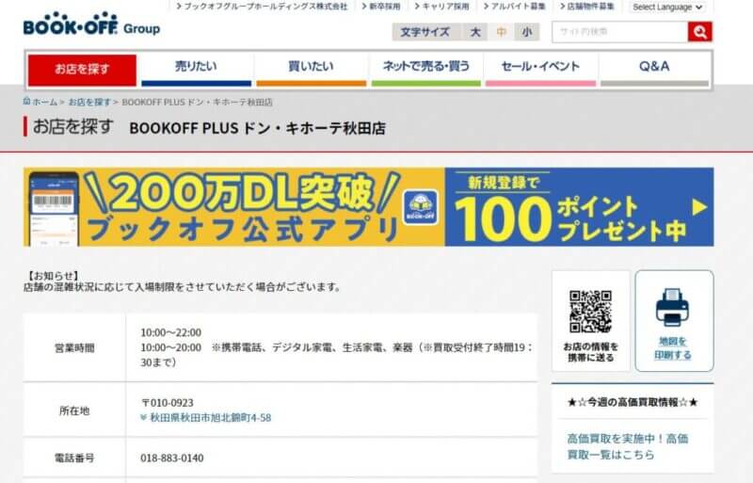Open the 店舗物件募集 link

point(586,7)
